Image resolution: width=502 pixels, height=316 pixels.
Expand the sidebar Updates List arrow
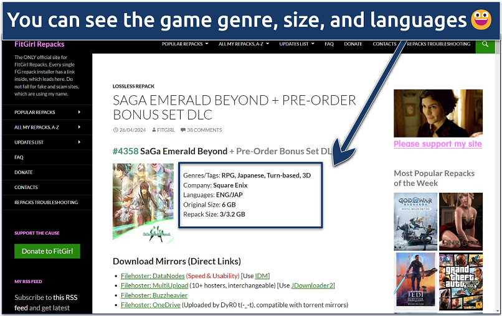[x=79, y=142]
